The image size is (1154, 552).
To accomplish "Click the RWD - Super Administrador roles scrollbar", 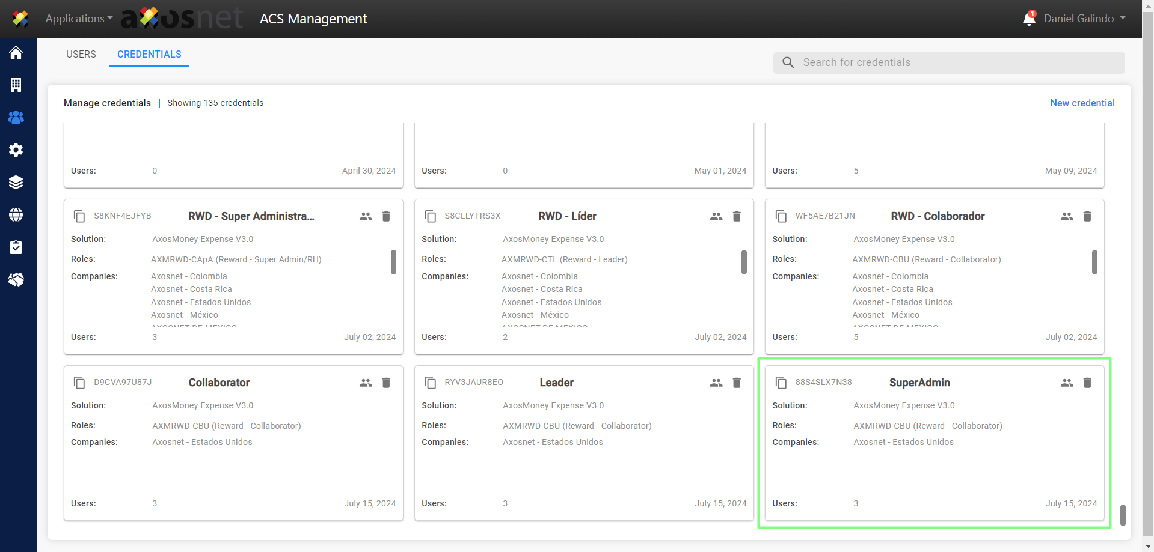I will click(x=393, y=262).
